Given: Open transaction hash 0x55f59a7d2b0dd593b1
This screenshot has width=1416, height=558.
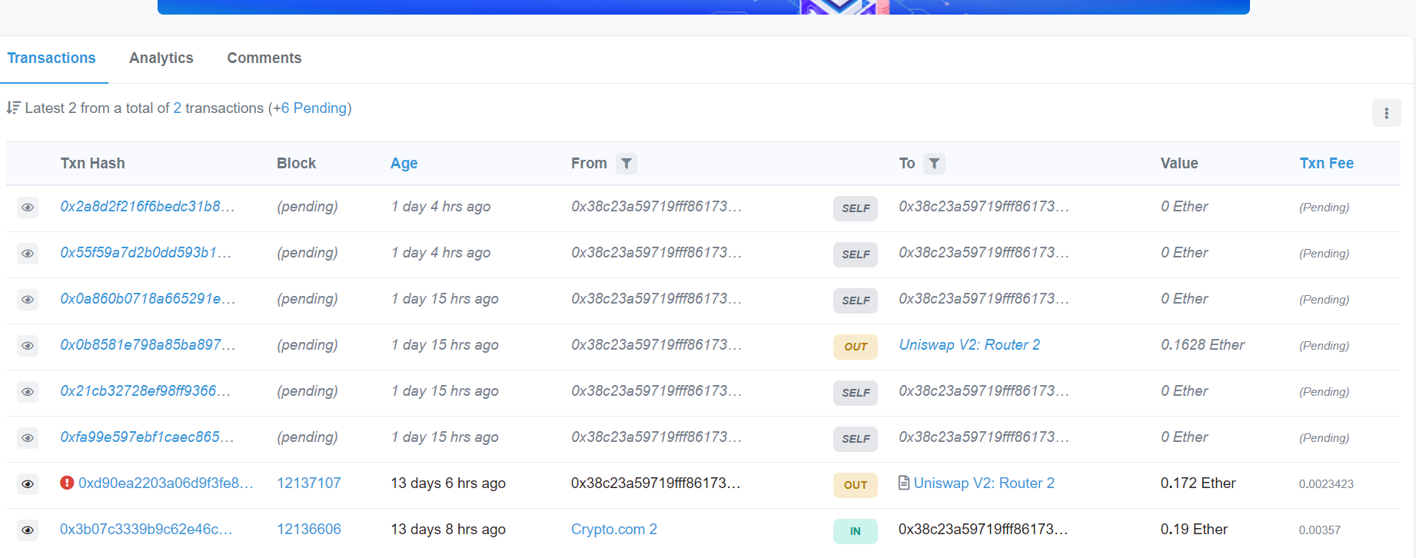Looking at the screenshot, I should point(145,253).
